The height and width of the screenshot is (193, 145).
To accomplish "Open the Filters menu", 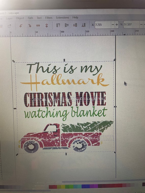I will (x=49, y=18).
